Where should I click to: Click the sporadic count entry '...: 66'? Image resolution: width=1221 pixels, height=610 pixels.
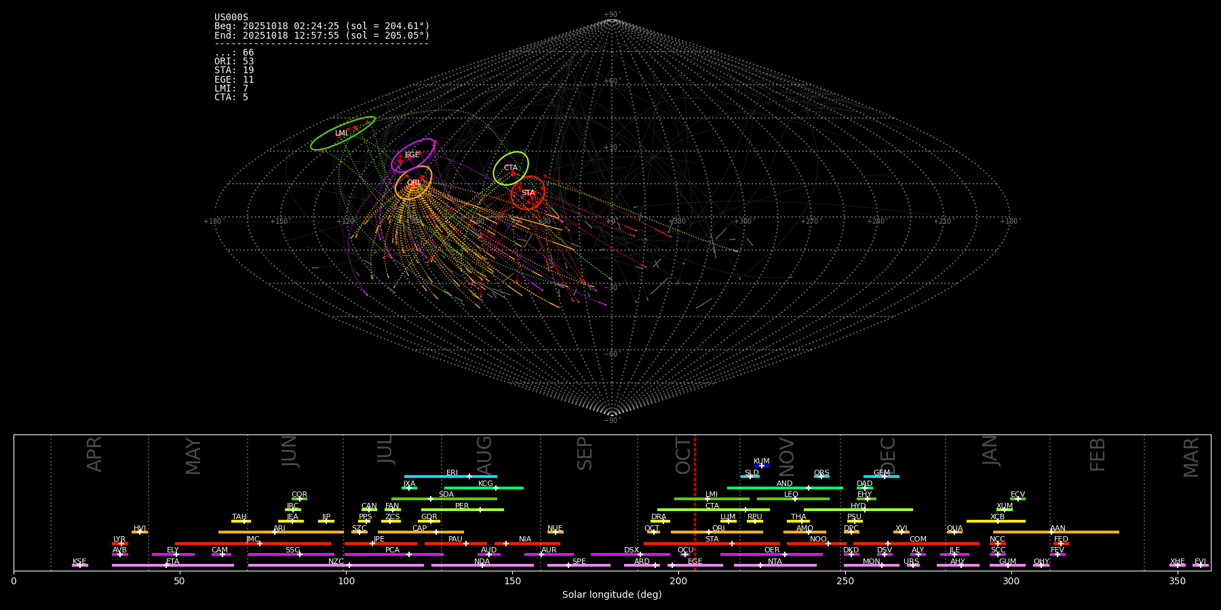coord(234,53)
